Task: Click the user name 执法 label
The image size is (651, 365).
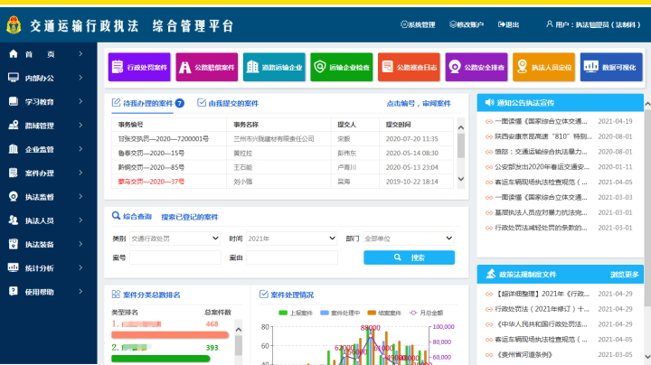Action: (x=594, y=25)
